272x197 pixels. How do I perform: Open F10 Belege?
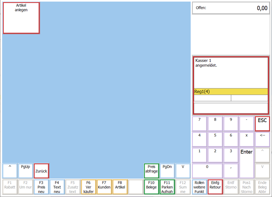click(x=151, y=187)
